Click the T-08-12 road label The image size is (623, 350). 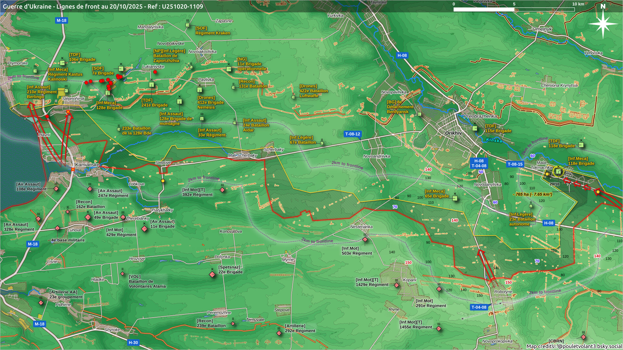click(x=352, y=134)
